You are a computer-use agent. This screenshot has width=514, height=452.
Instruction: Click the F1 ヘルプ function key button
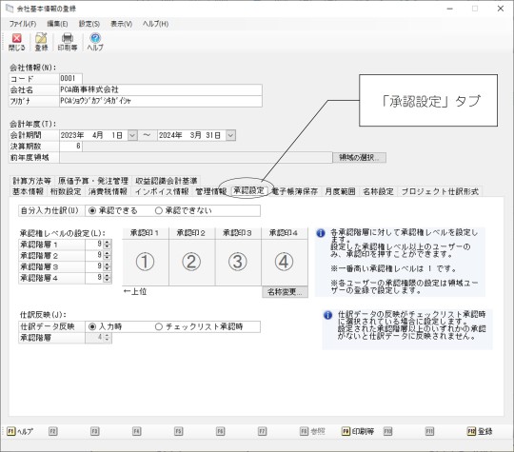(20, 431)
